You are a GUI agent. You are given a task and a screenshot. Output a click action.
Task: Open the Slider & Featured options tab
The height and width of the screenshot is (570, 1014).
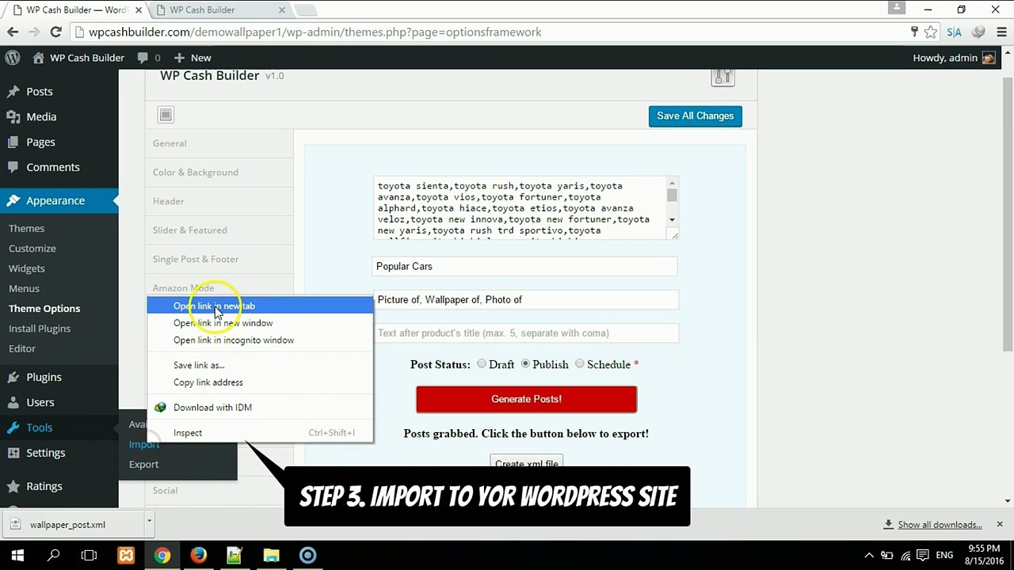(219, 230)
